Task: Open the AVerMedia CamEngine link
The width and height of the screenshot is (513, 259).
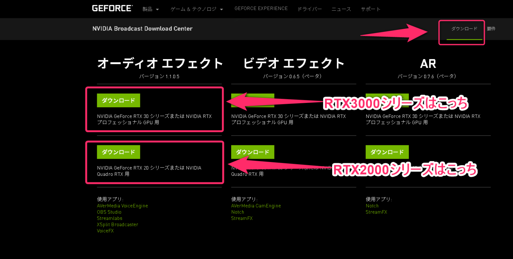Action: 256,206
